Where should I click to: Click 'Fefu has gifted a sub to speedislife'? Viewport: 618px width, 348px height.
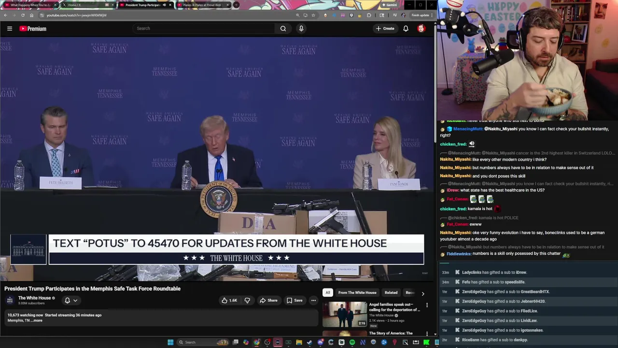(493, 282)
